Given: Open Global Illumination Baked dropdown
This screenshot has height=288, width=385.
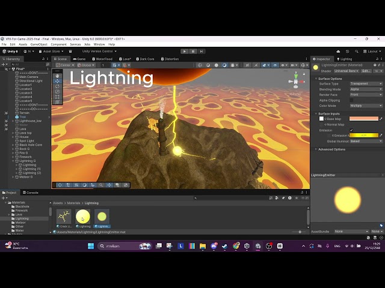Looking at the screenshot, I should [x=366, y=141].
